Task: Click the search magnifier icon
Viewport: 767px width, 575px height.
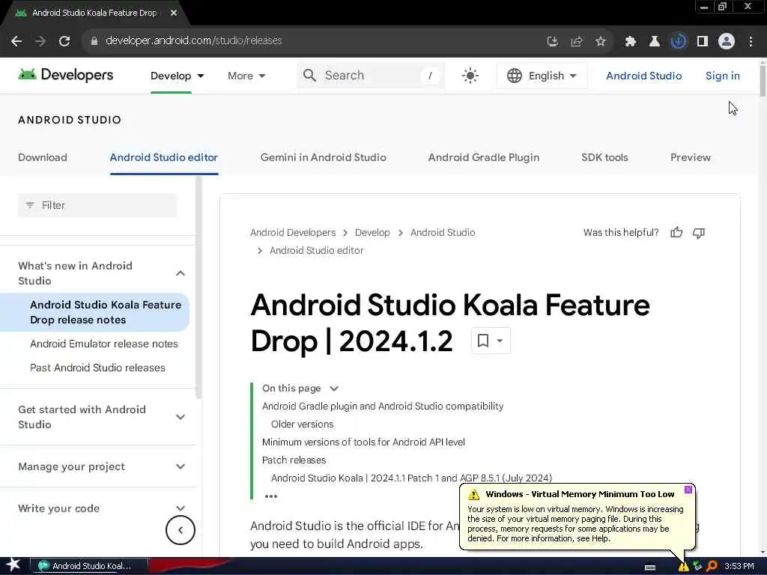Action: point(309,76)
